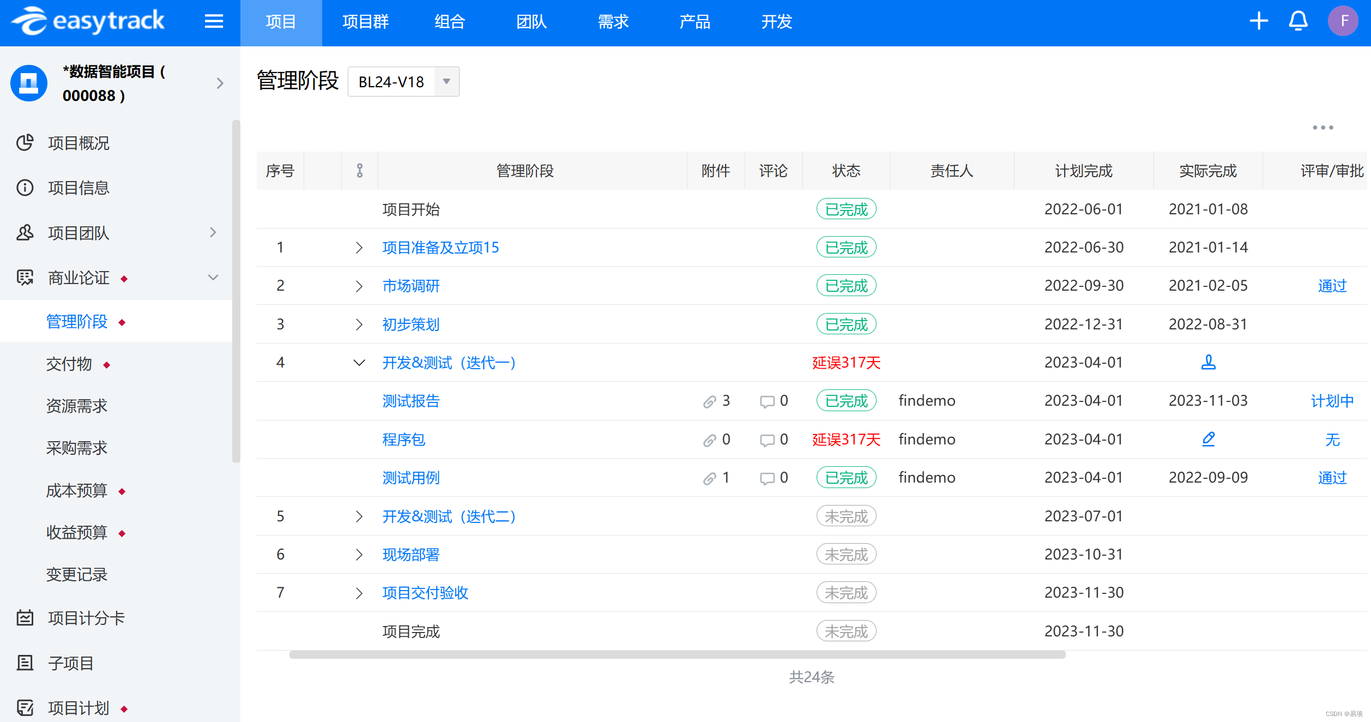Click 通过 review link in 市场调研 row
Screen dimensions: 1371x722
[x=1332, y=286]
